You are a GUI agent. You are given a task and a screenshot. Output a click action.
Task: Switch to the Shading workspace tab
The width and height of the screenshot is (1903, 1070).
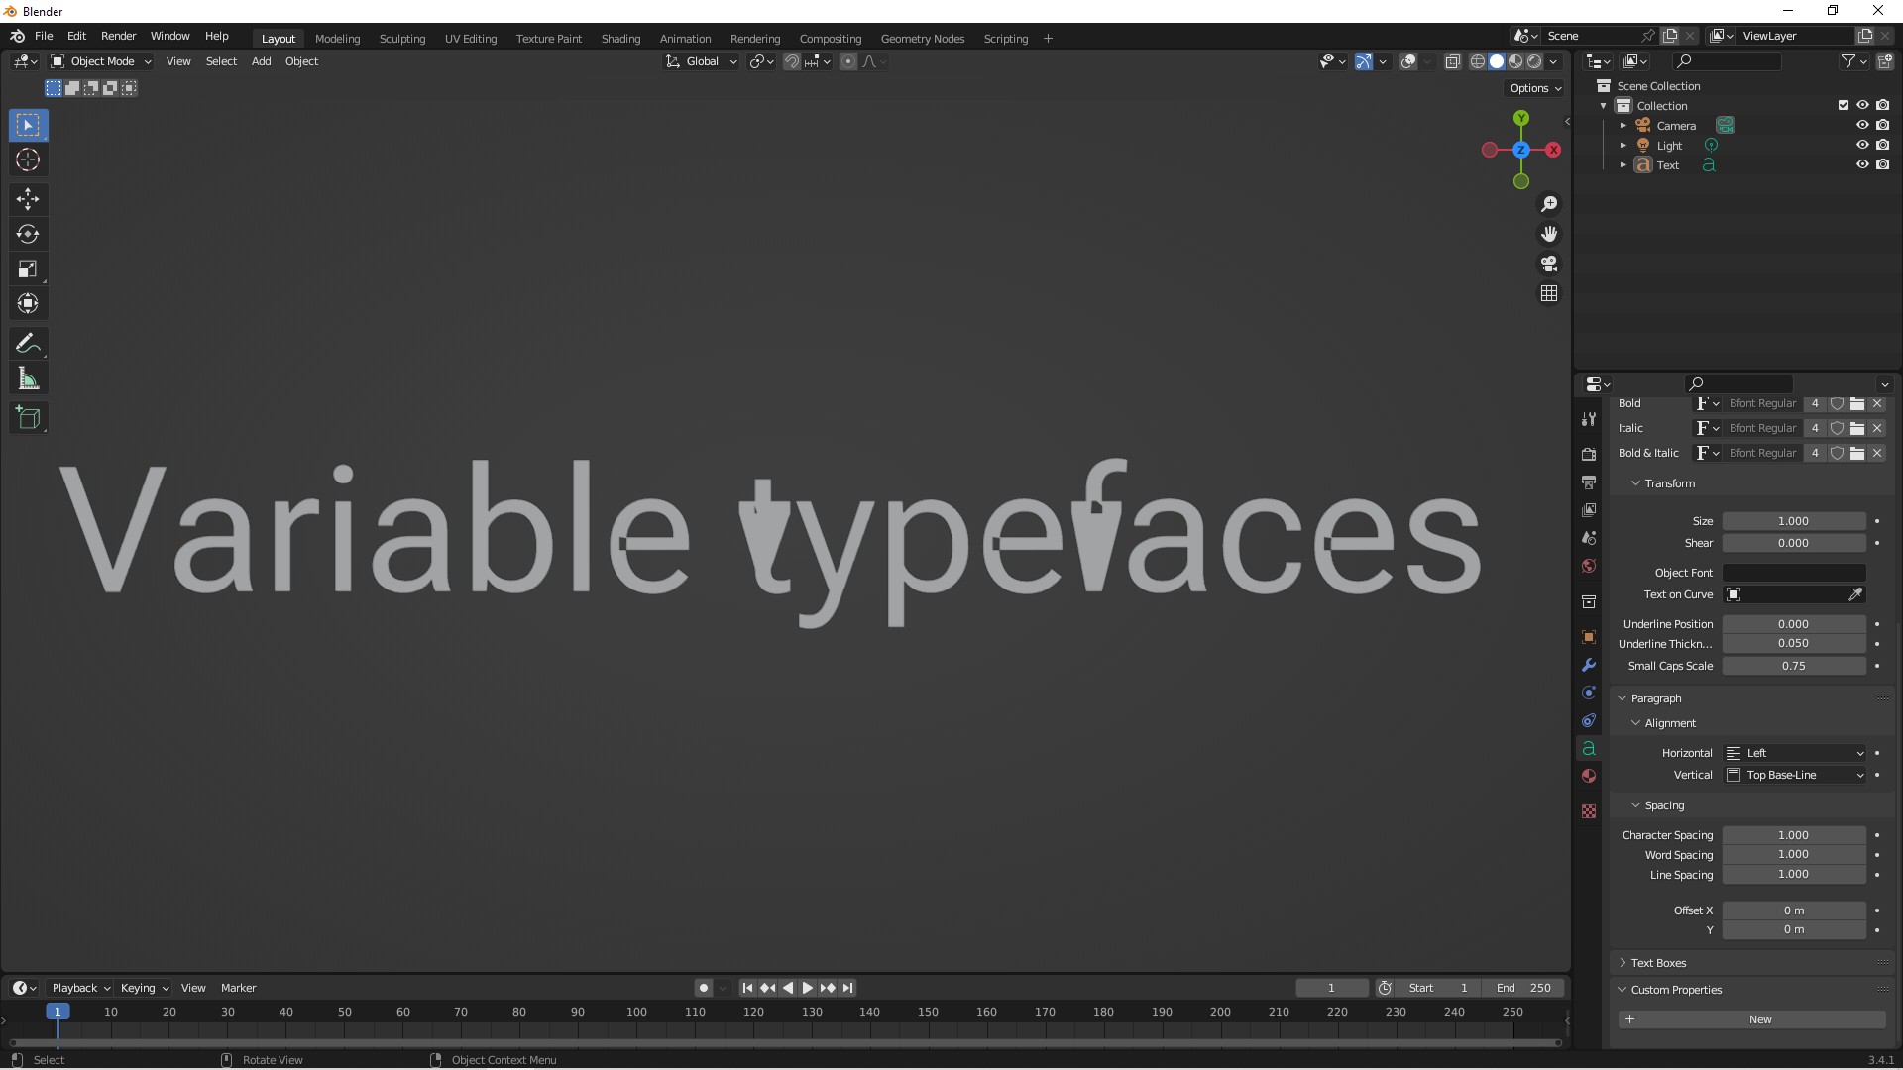(620, 39)
